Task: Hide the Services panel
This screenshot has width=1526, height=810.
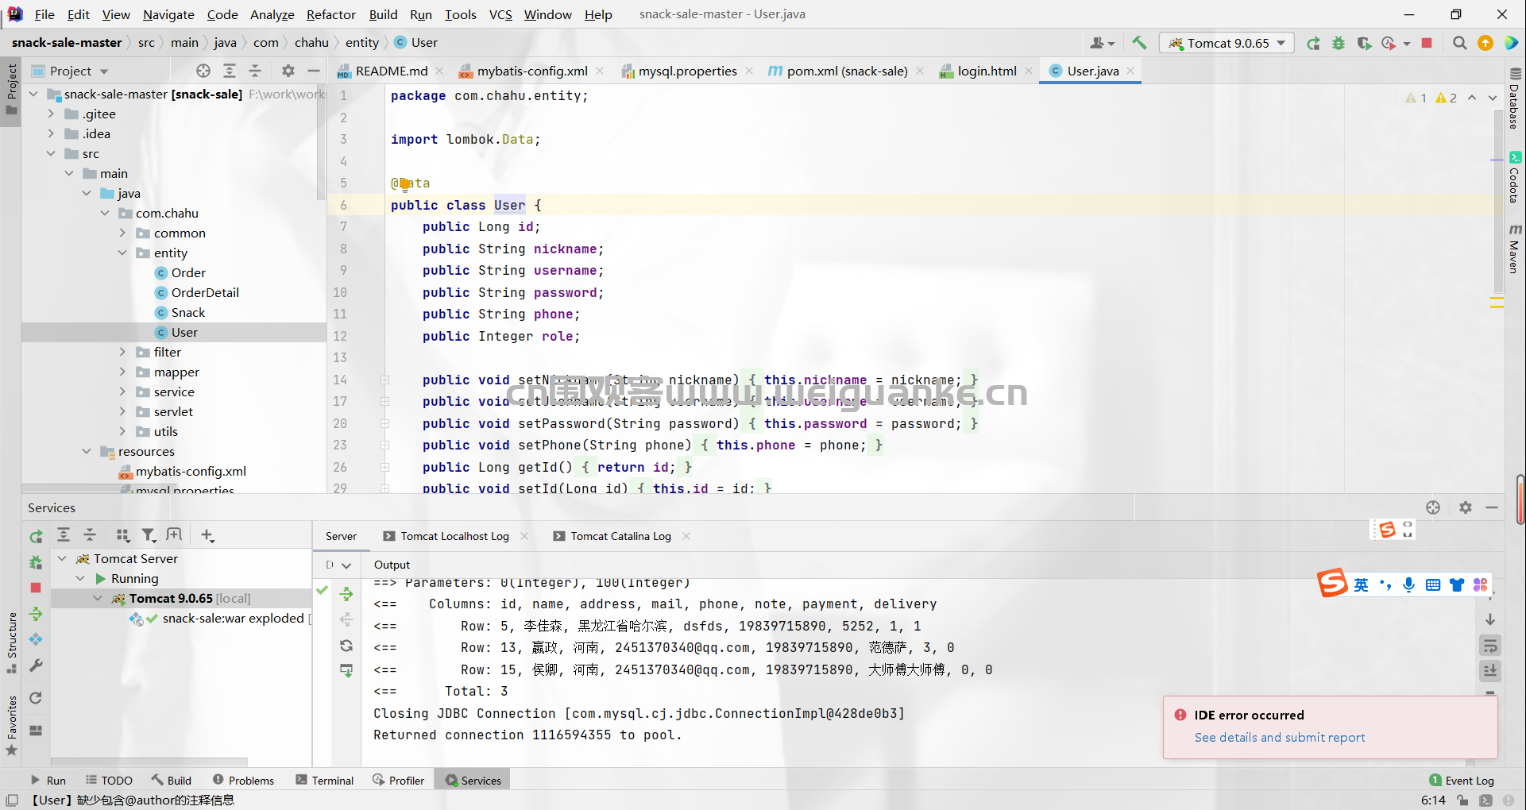Action: pyautogui.click(x=1492, y=507)
